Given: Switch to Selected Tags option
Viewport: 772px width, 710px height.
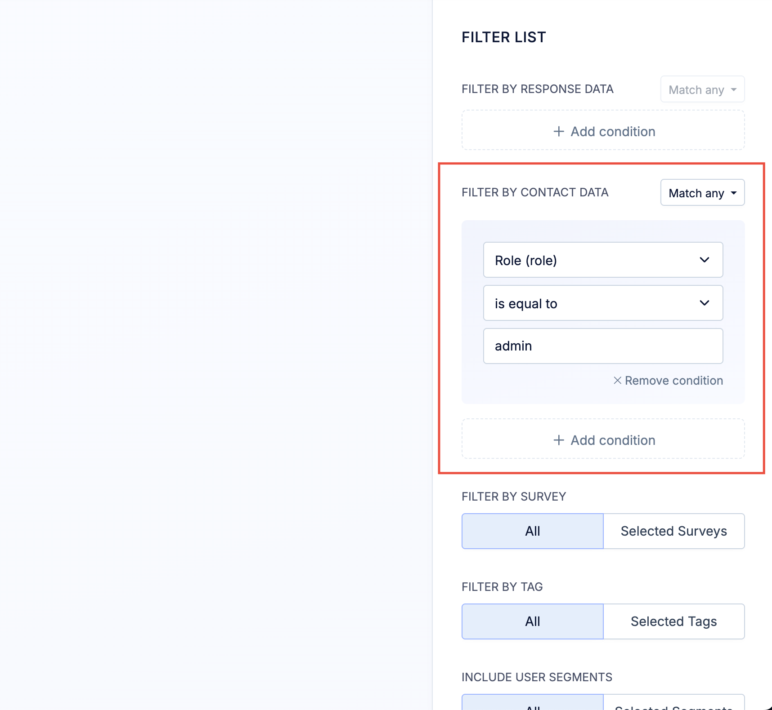Looking at the screenshot, I should pos(673,621).
